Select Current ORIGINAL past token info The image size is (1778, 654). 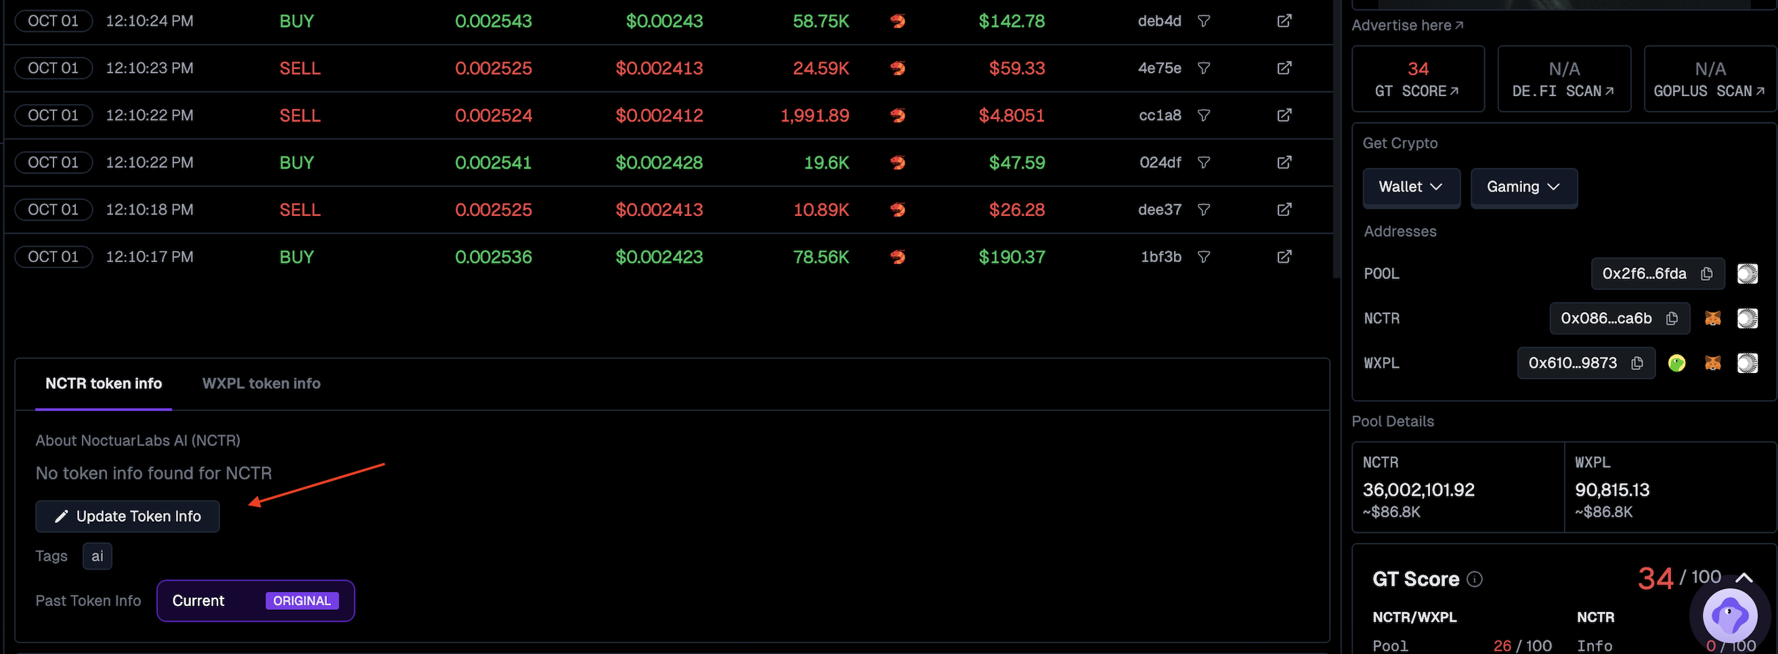point(255,601)
